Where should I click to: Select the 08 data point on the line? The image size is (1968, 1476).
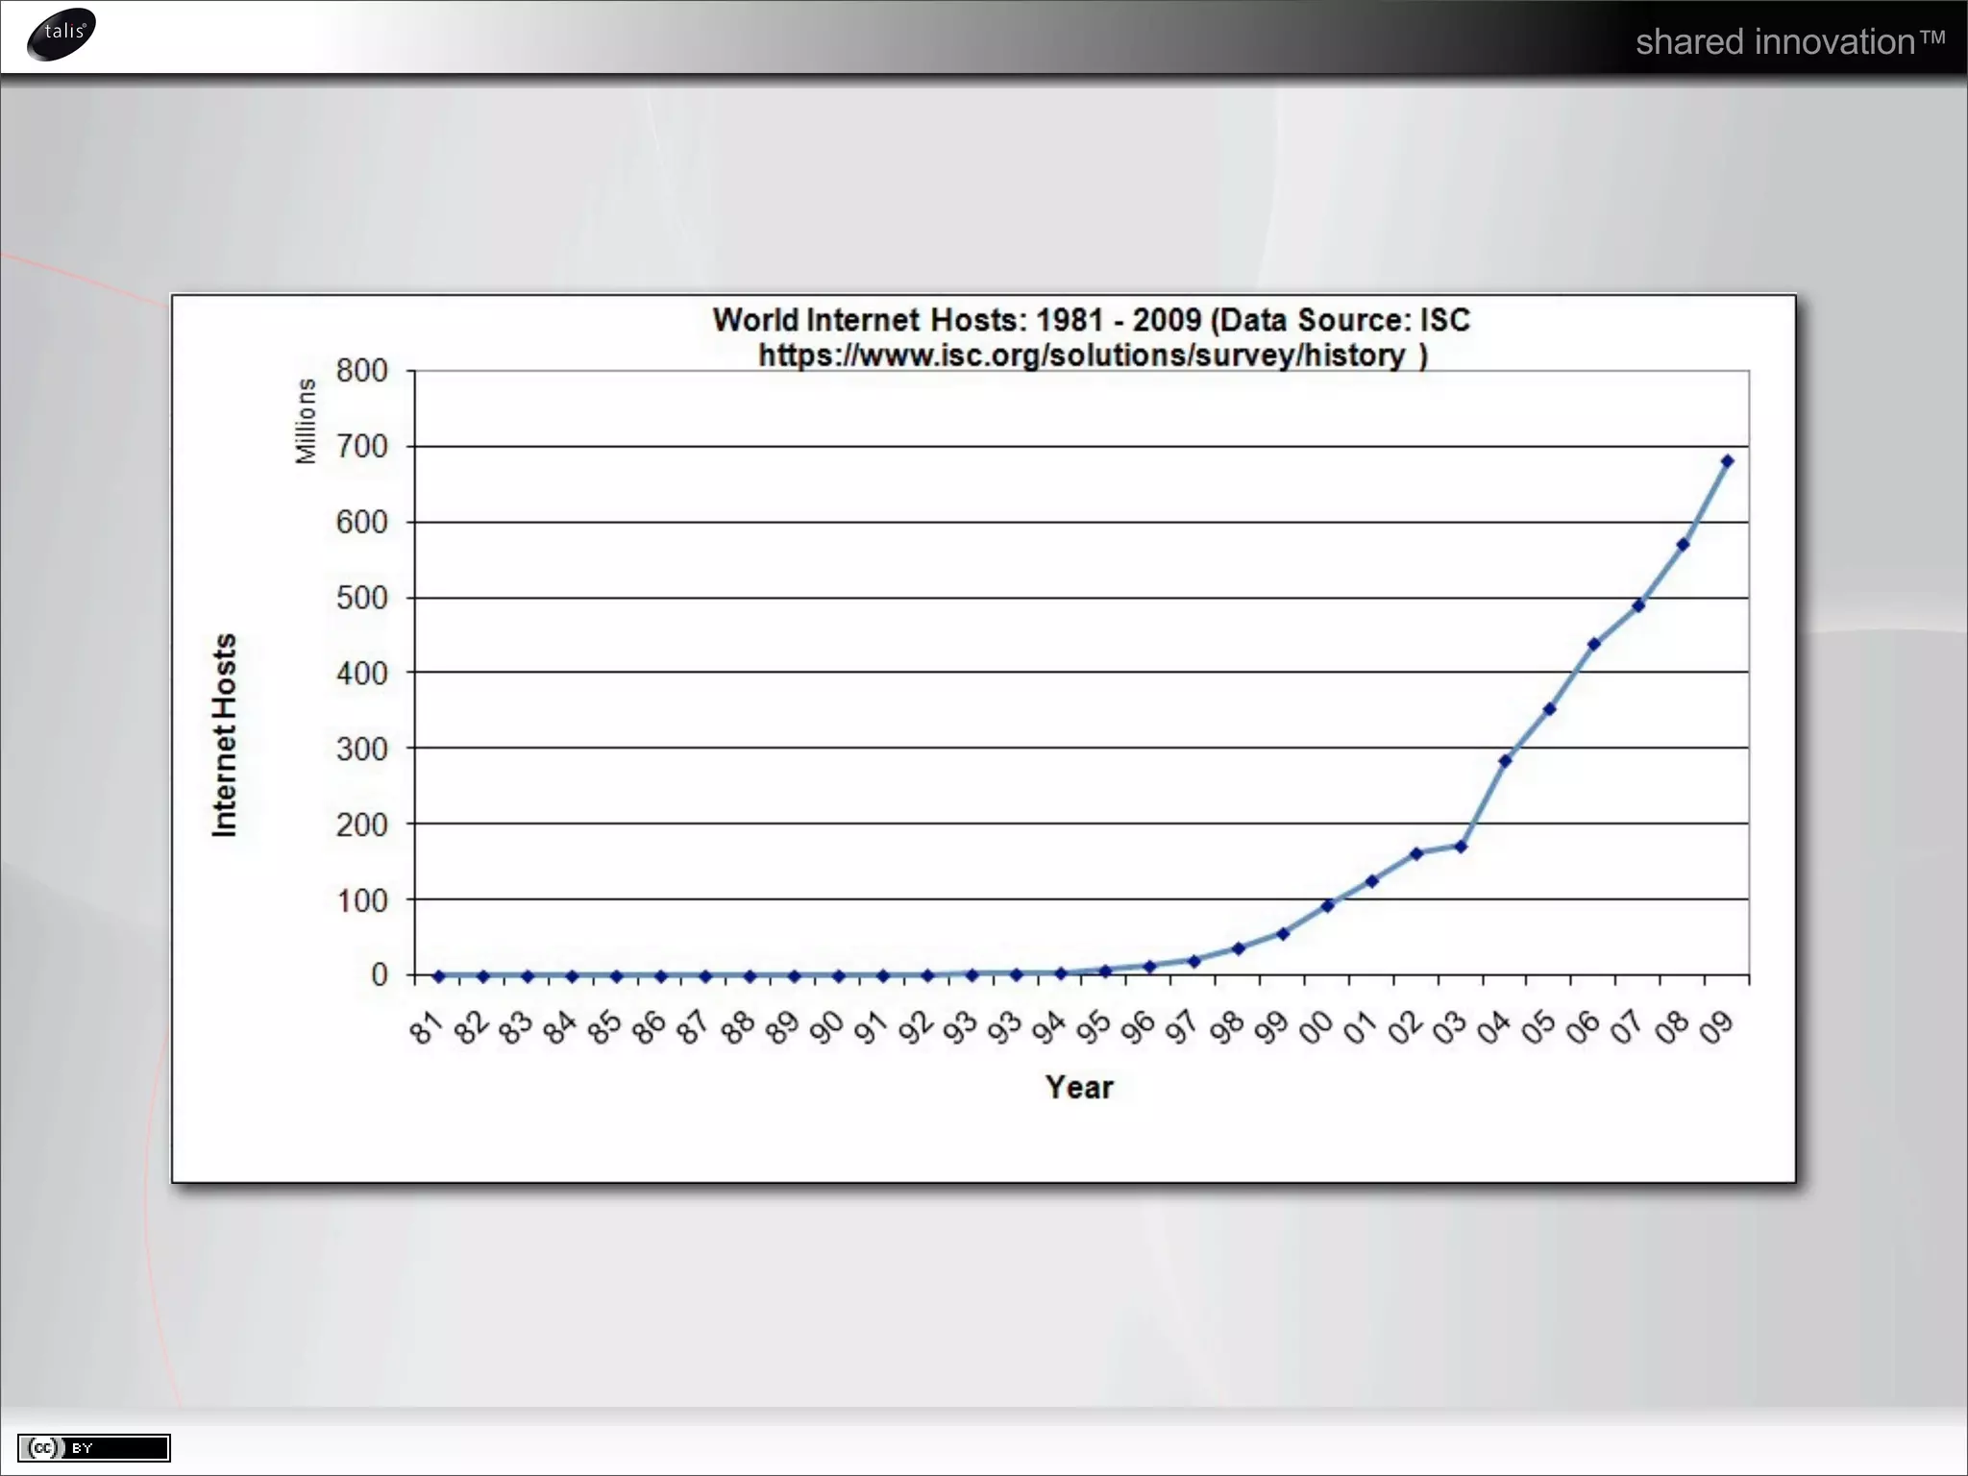[1683, 545]
